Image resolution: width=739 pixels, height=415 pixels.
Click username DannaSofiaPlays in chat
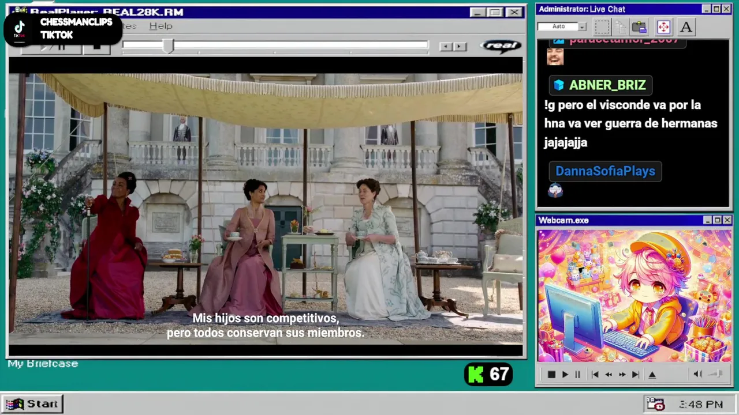pyautogui.click(x=605, y=171)
